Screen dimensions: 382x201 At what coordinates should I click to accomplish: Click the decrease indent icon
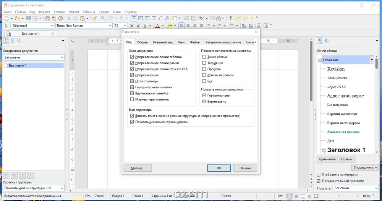tap(244, 26)
